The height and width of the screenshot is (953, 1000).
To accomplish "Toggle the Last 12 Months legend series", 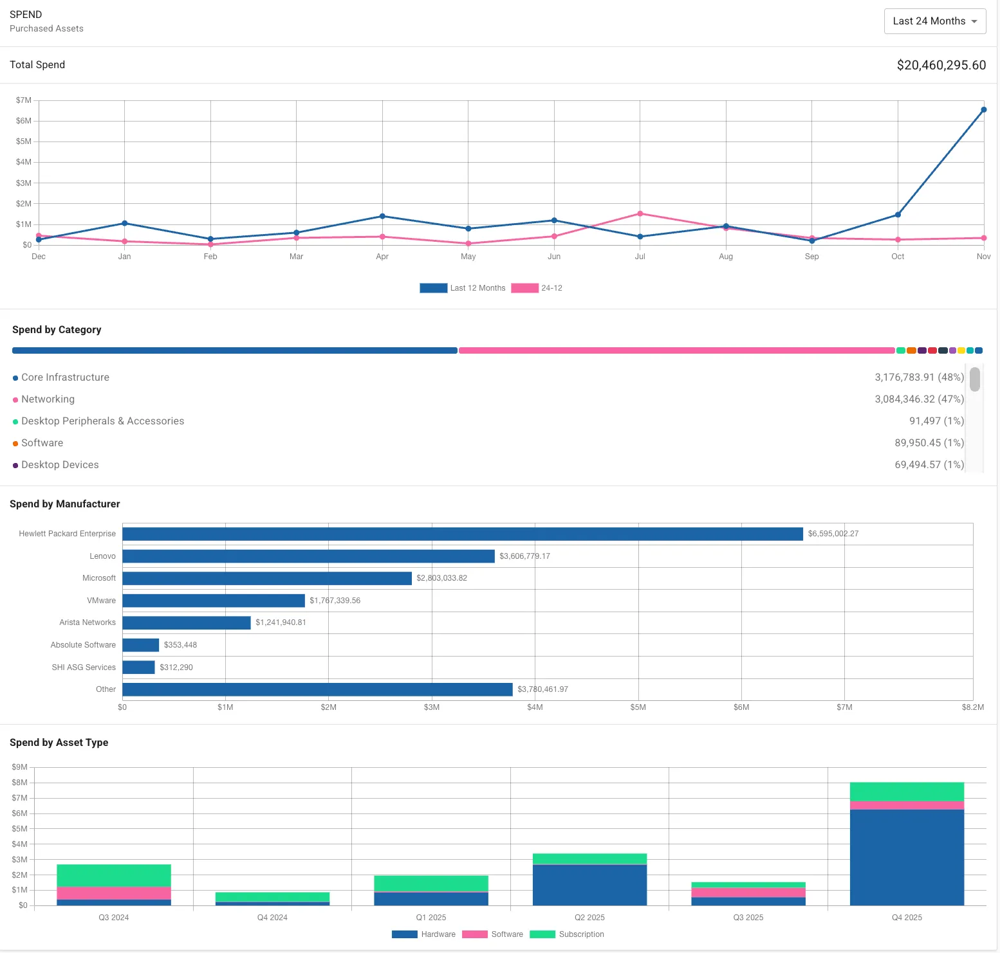I will pyautogui.click(x=462, y=288).
